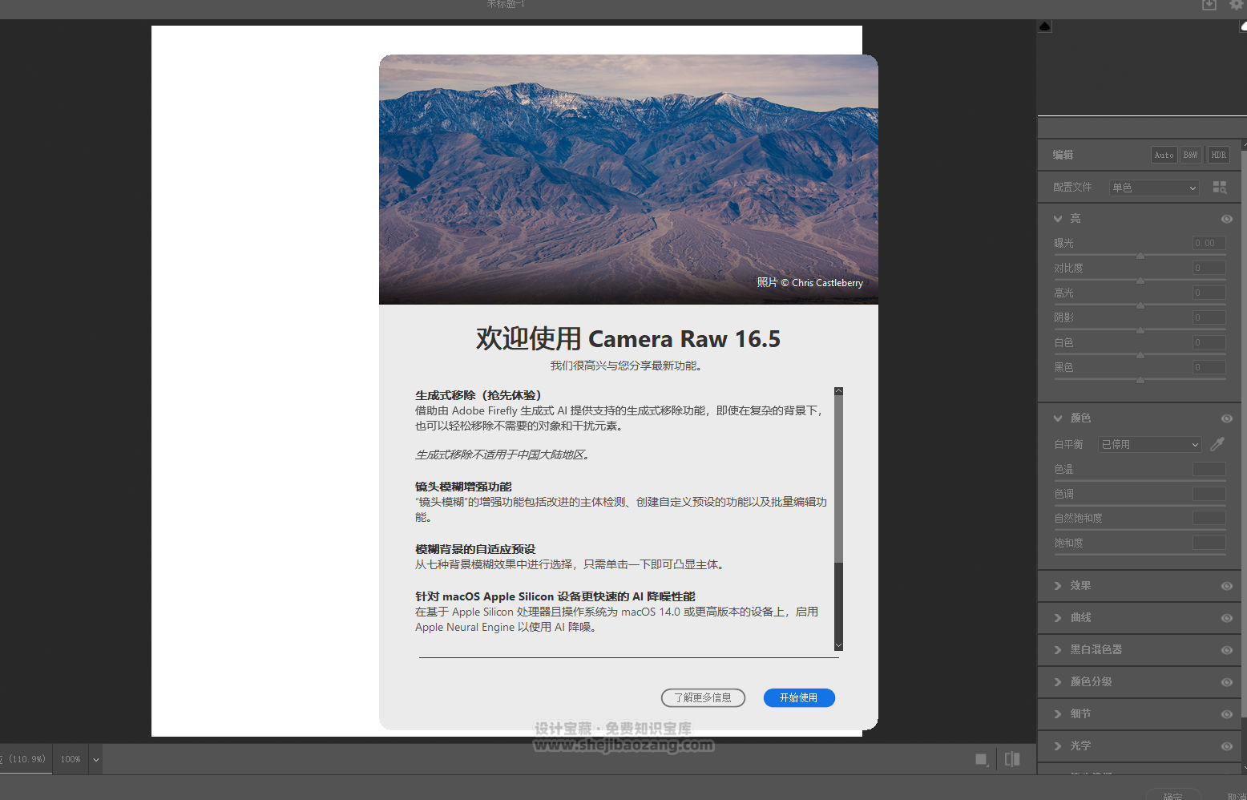
Task: Click the 黑色 slider handle
Action: 1140,380
